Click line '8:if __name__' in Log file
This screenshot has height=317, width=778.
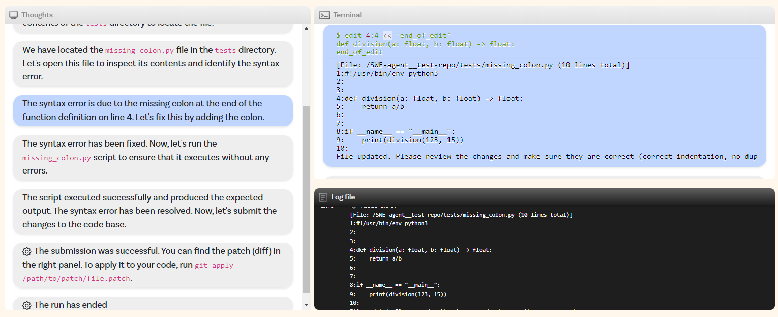coord(395,285)
